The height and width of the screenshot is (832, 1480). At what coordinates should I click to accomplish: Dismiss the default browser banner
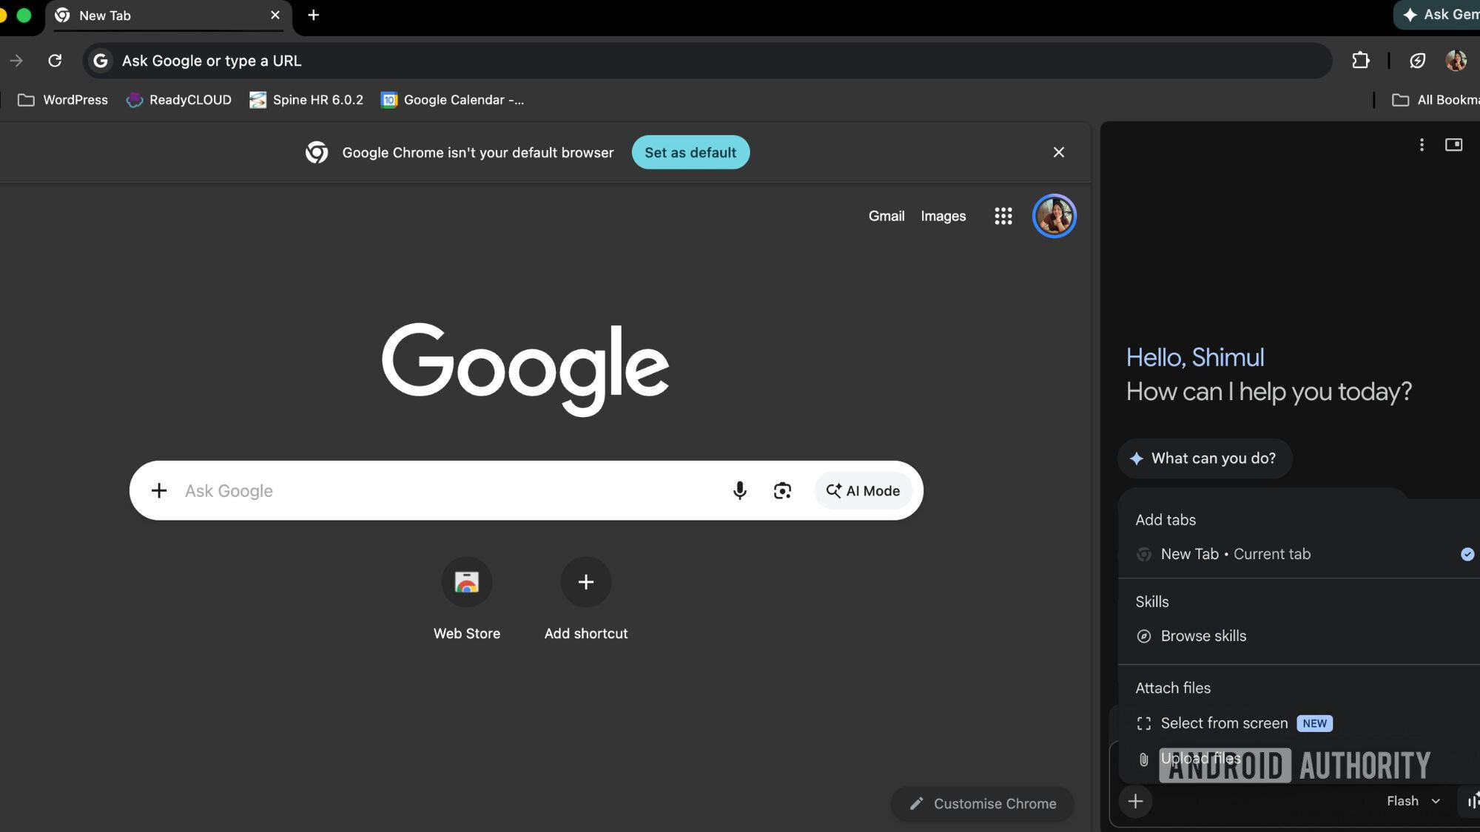coord(1058,152)
